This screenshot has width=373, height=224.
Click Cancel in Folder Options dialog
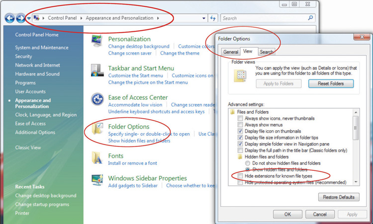[x=320, y=214]
